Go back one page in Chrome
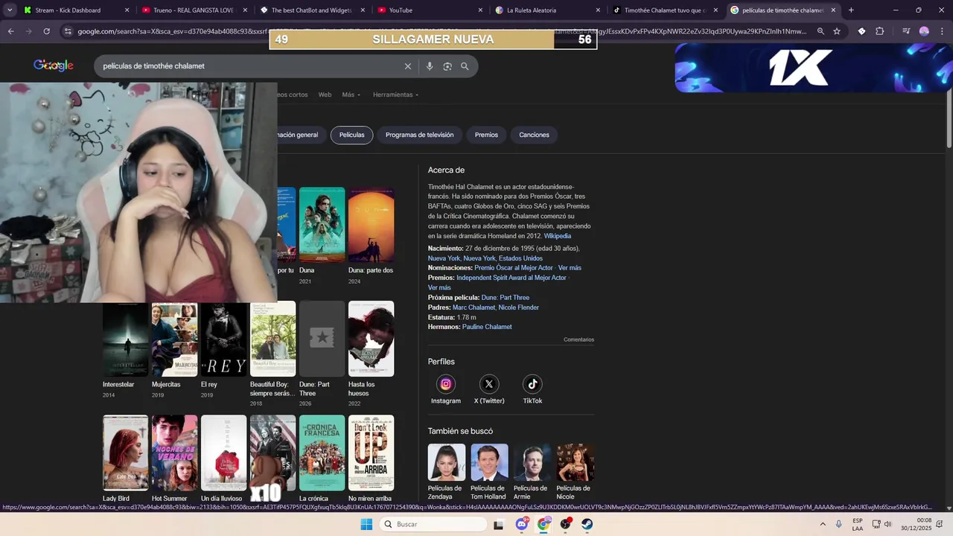 (10, 31)
